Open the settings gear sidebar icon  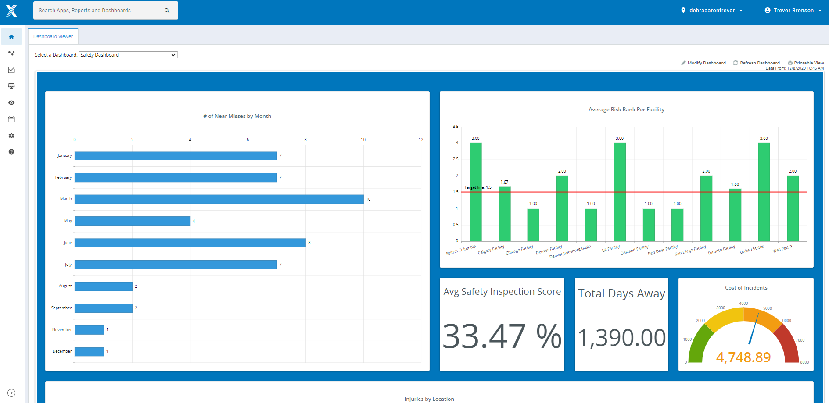pyautogui.click(x=11, y=135)
